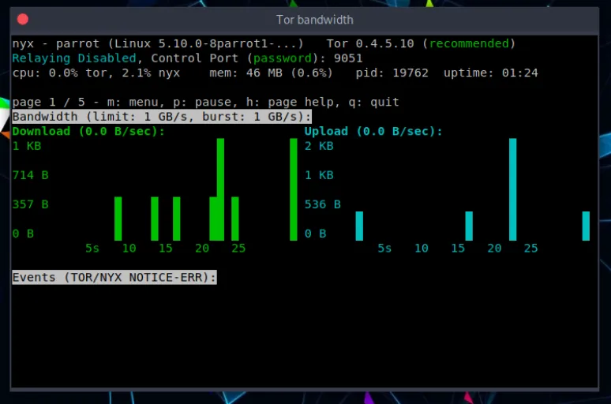Click the '25' tick on upload graph

[x=530, y=249]
